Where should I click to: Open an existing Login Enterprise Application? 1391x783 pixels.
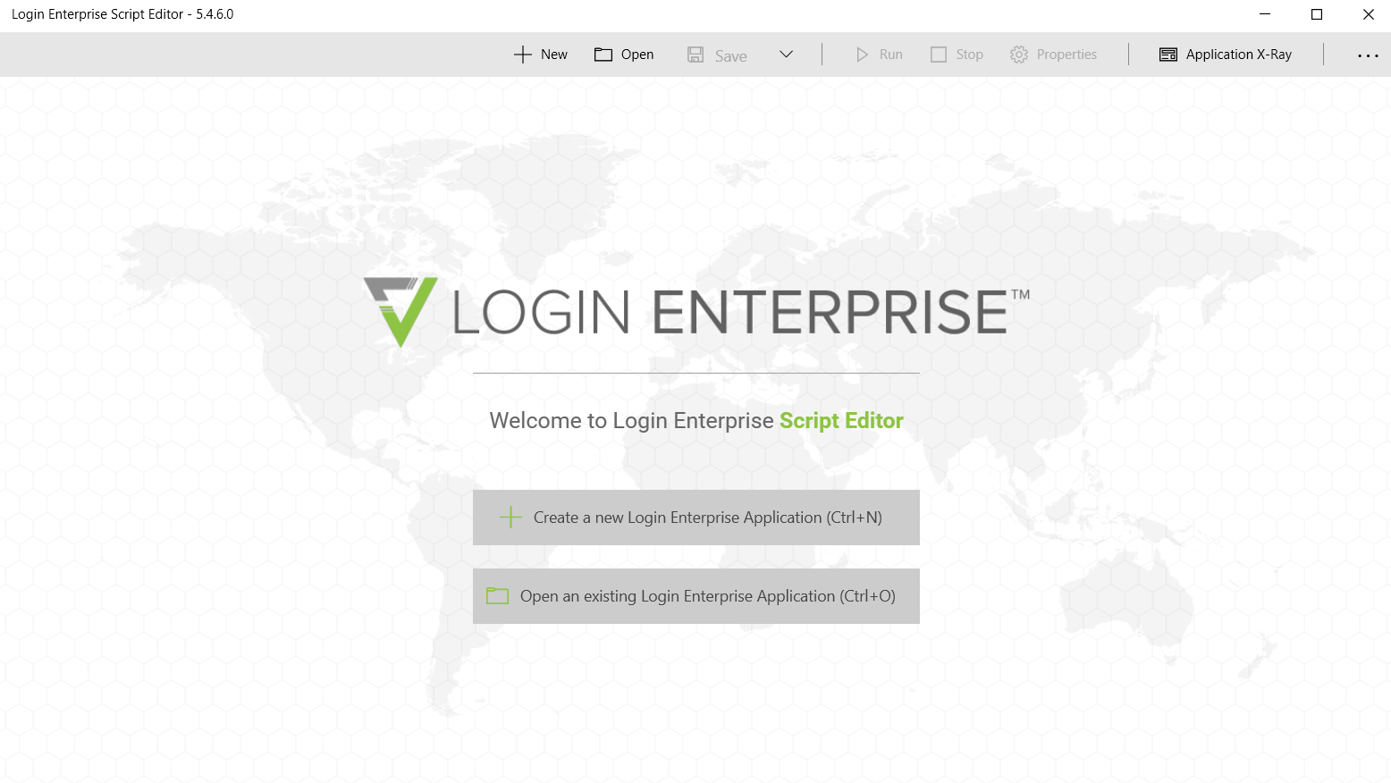(696, 596)
